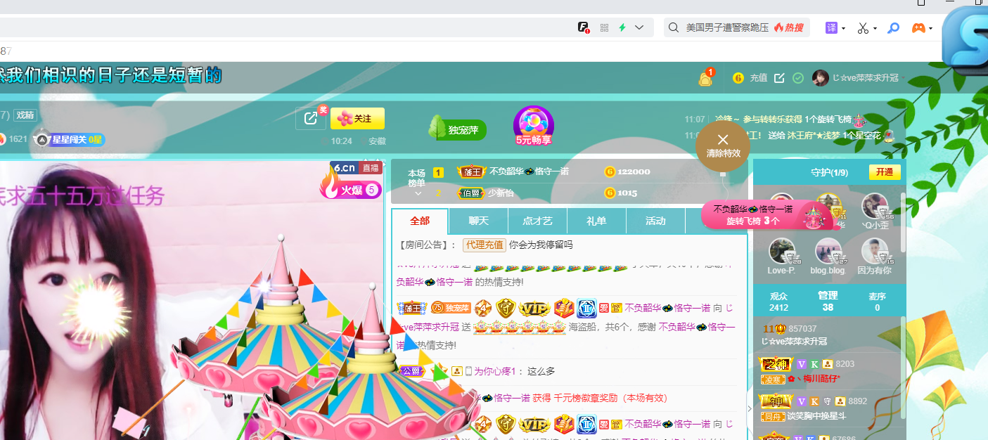This screenshot has width=988, height=440.
Task: Click the Q小歪 guardian avatar
Action: [875, 207]
